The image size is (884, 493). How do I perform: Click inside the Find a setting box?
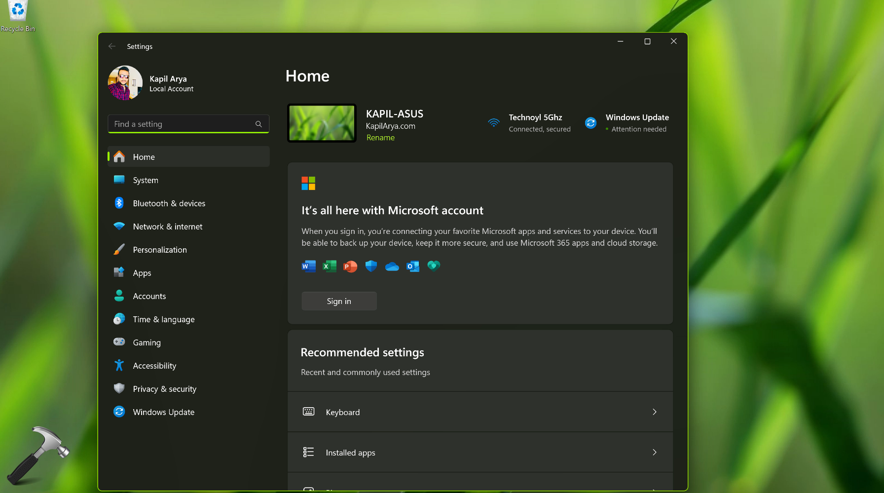coord(183,124)
